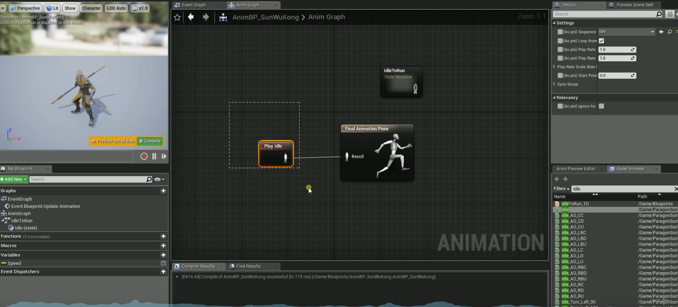Open the My Blueprint view options eye dropdown
Image resolution: width=678 pixels, height=307 pixels.
(160, 179)
